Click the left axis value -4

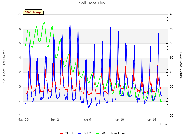point(19,116)
